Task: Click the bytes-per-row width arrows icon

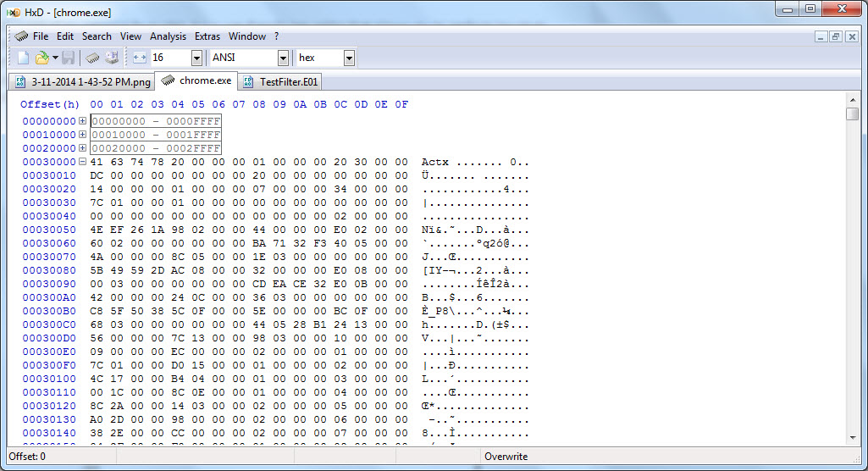Action: [x=140, y=58]
